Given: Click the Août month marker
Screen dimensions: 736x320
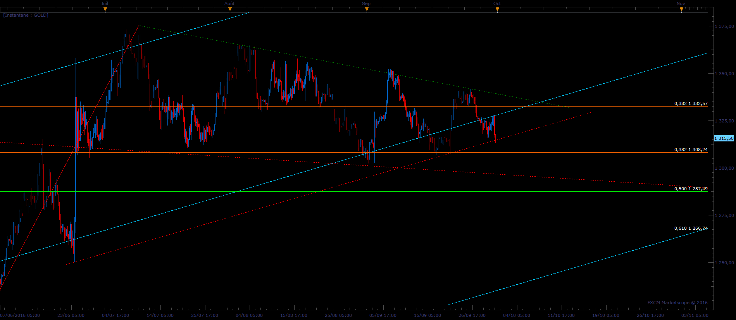Looking at the screenshot, I should coord(229,3).
